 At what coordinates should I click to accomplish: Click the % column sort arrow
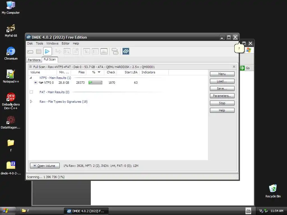point(99,72)
